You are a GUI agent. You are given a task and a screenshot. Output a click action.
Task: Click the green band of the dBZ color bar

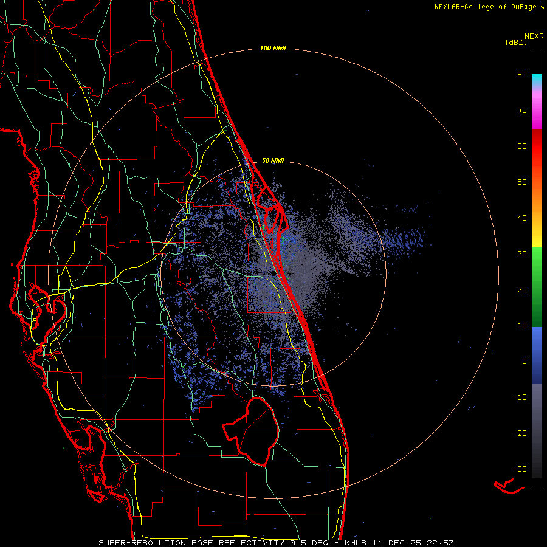click(537, 287)
